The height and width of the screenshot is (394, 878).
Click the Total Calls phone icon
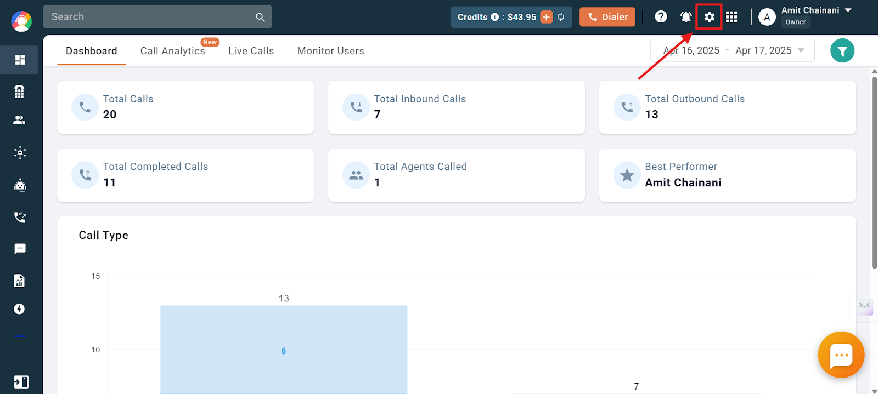pos(85,107)
